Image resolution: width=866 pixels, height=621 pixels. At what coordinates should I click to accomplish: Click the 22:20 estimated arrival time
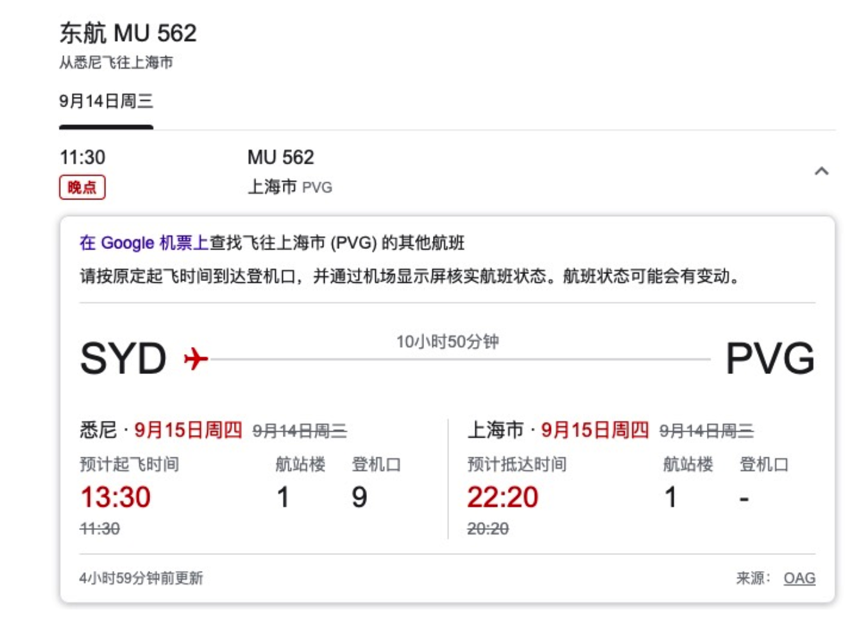pyautogui.click(x=502, y=497)
